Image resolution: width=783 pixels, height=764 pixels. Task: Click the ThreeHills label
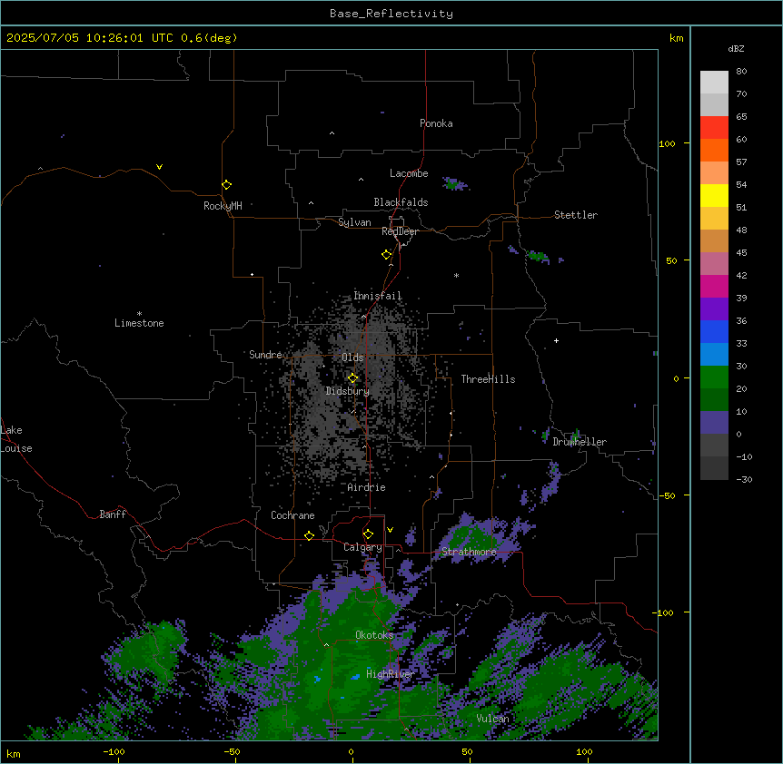tap(488, 379)
